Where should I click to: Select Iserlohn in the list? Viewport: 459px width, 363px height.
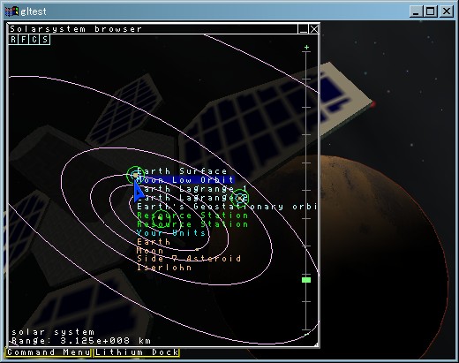click(x=164, y=268)
